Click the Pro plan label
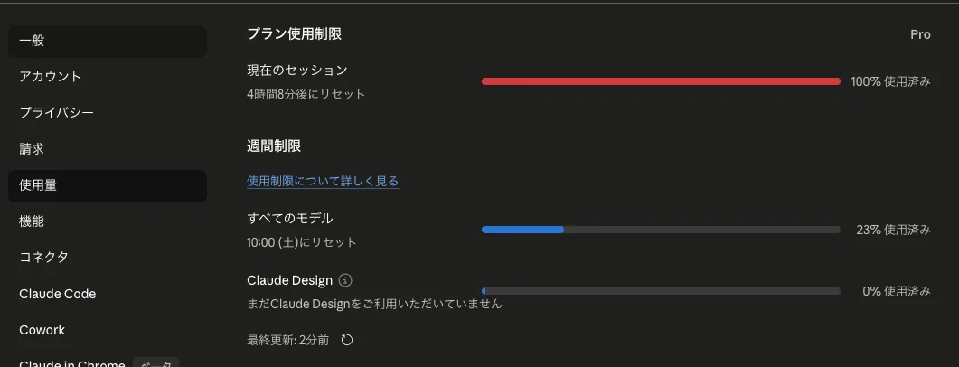Image resolution: width=959 pixels, height=367 pixels. (x=920, y=35)
